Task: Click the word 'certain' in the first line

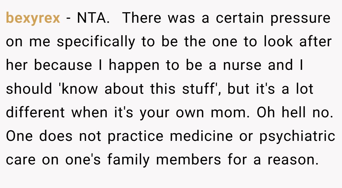Action: pyautogui.click(x=240, y=18)
